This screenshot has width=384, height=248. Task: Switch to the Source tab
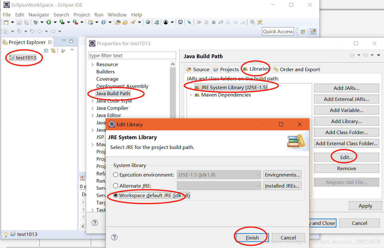tap(198, 69)
